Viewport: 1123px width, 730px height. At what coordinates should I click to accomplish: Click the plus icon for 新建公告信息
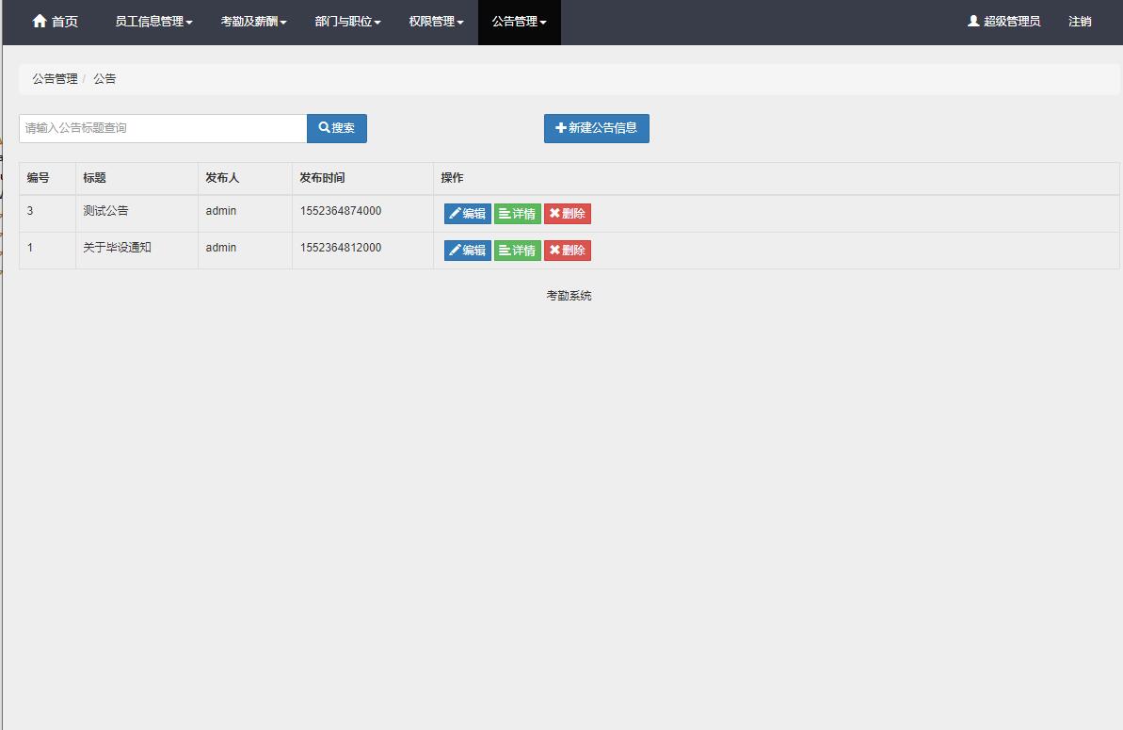coord(561,128)
